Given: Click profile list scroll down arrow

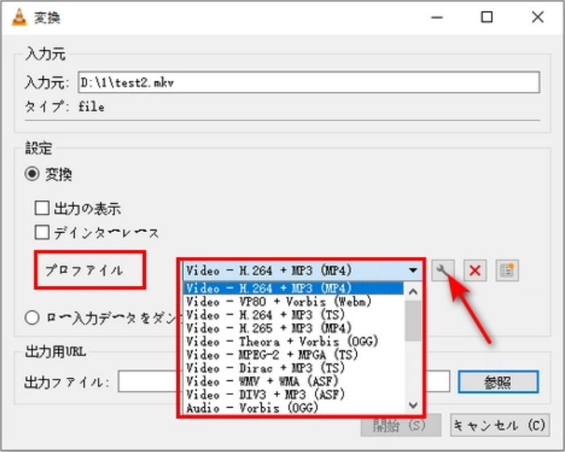Looking at the screenshot, I should 413,406.
